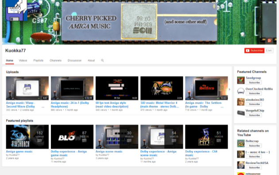
Task: Open 'Dolby experience - Amiga scene music' link
Action: (159, 153)
